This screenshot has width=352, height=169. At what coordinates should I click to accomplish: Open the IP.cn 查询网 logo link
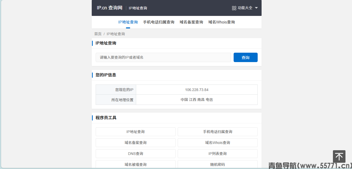pyautogui.click(x=109, y=8)
